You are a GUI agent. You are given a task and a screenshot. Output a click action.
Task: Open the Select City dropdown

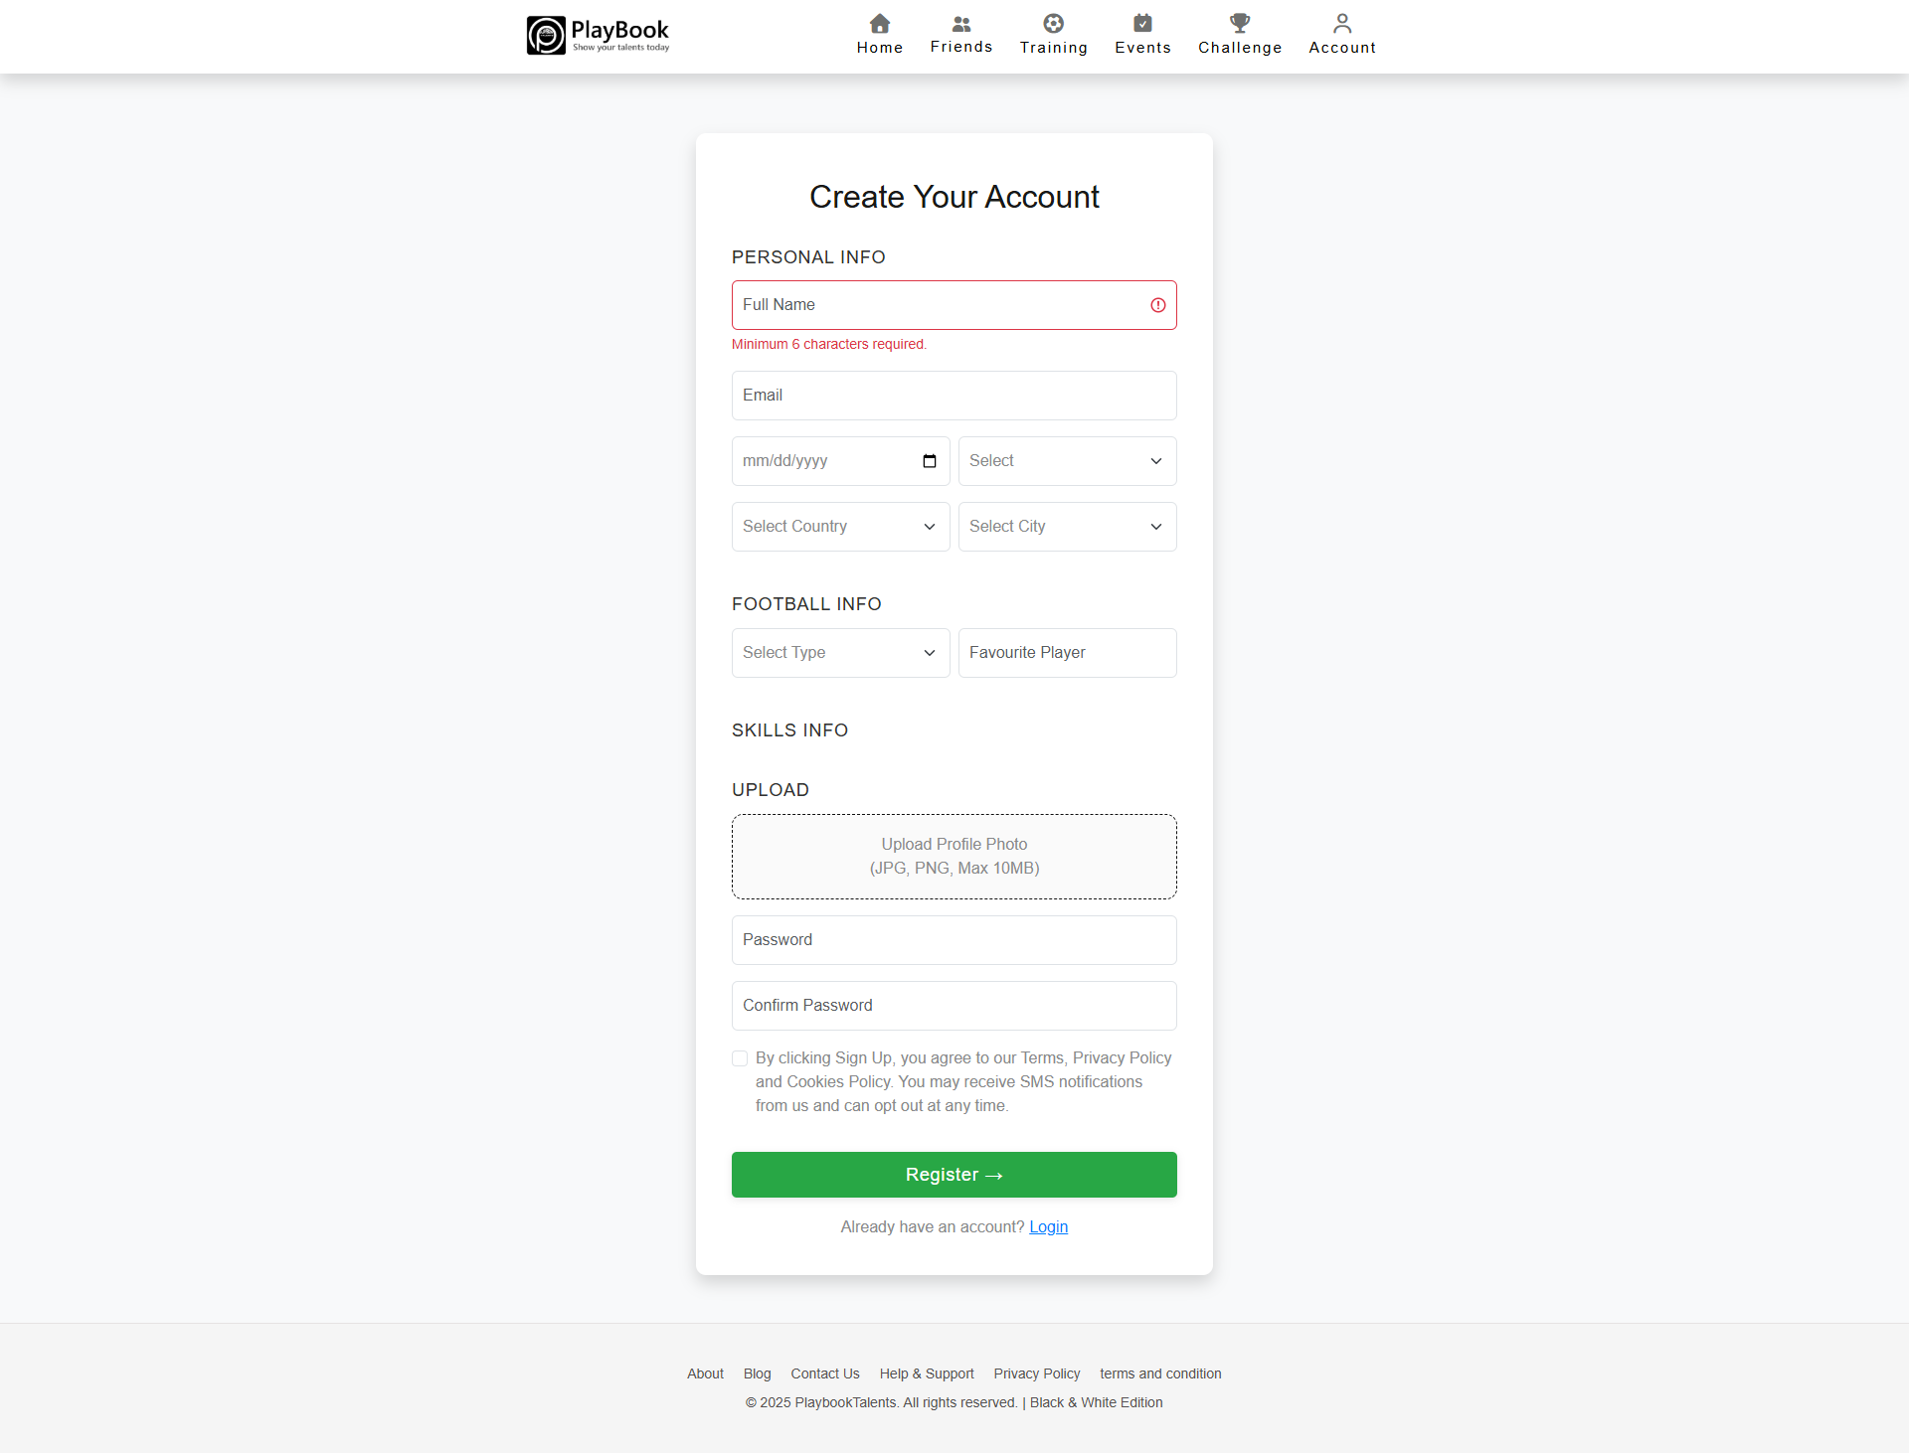point(1068,527)
